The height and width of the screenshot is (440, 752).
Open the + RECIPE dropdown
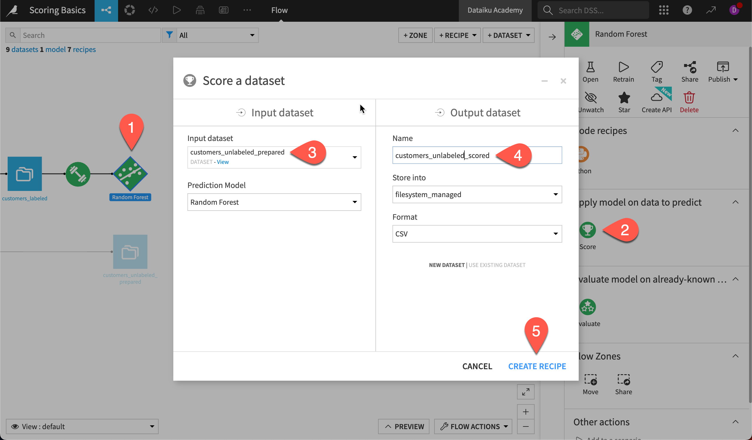click(x=457, y=35)
